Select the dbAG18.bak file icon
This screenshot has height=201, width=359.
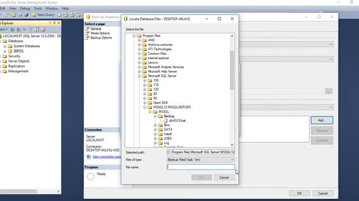click(x=165, y=121)
